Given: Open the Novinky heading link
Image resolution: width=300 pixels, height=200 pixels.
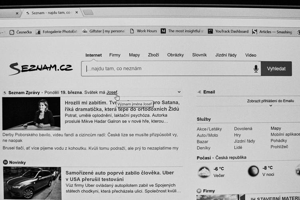Looking at the screenshot, I should coord(18,162).
